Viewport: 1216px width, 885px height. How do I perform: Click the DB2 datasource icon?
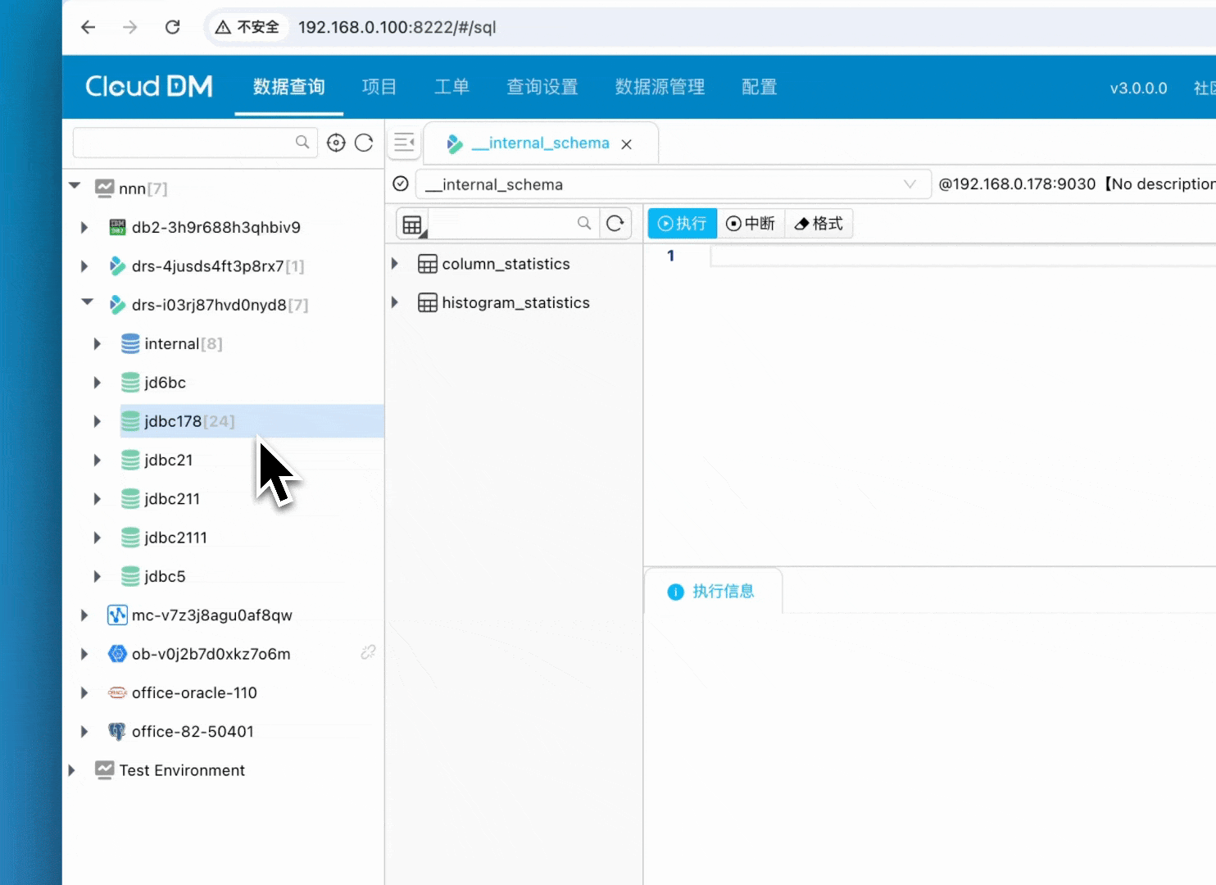(117, 227)
